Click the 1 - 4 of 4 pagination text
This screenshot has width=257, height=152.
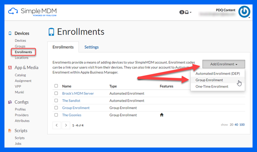pos(78,126)
